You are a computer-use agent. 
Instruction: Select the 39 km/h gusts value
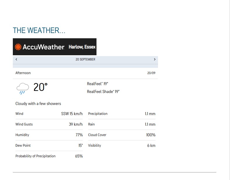click(x=76, y=124)
